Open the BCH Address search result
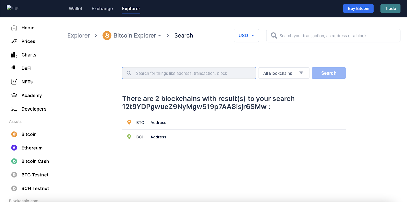This screenshot has width=407, height=202. 234,137
